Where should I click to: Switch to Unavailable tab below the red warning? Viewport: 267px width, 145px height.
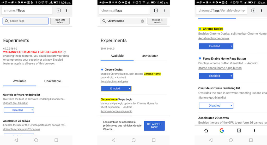click(52, 81)
